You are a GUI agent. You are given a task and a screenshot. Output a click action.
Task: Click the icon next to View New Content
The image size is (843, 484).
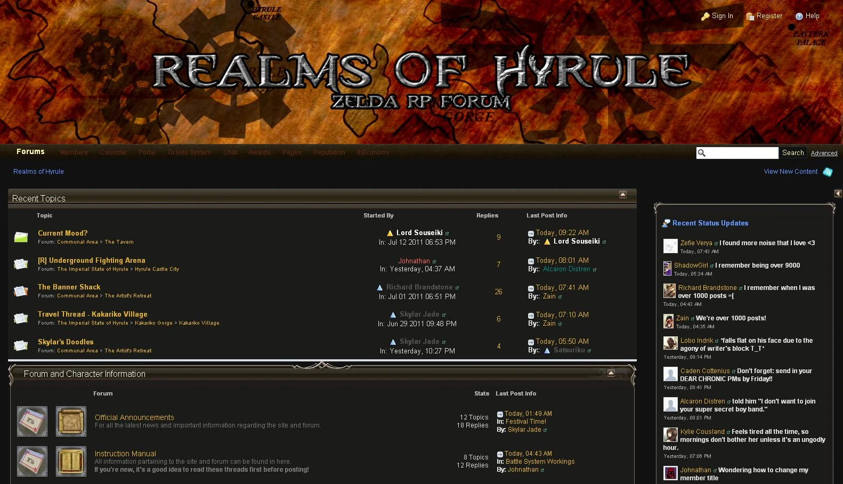(x=828, y=172)
